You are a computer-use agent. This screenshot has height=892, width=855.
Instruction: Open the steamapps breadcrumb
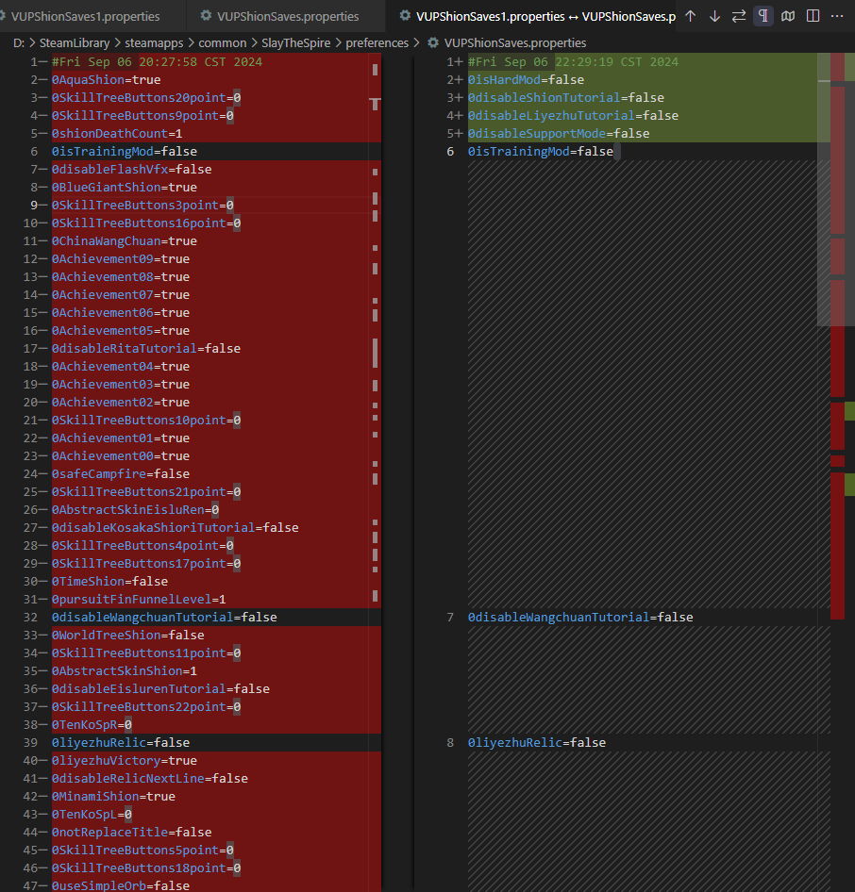pyautogui.click(x=154, y=42)
